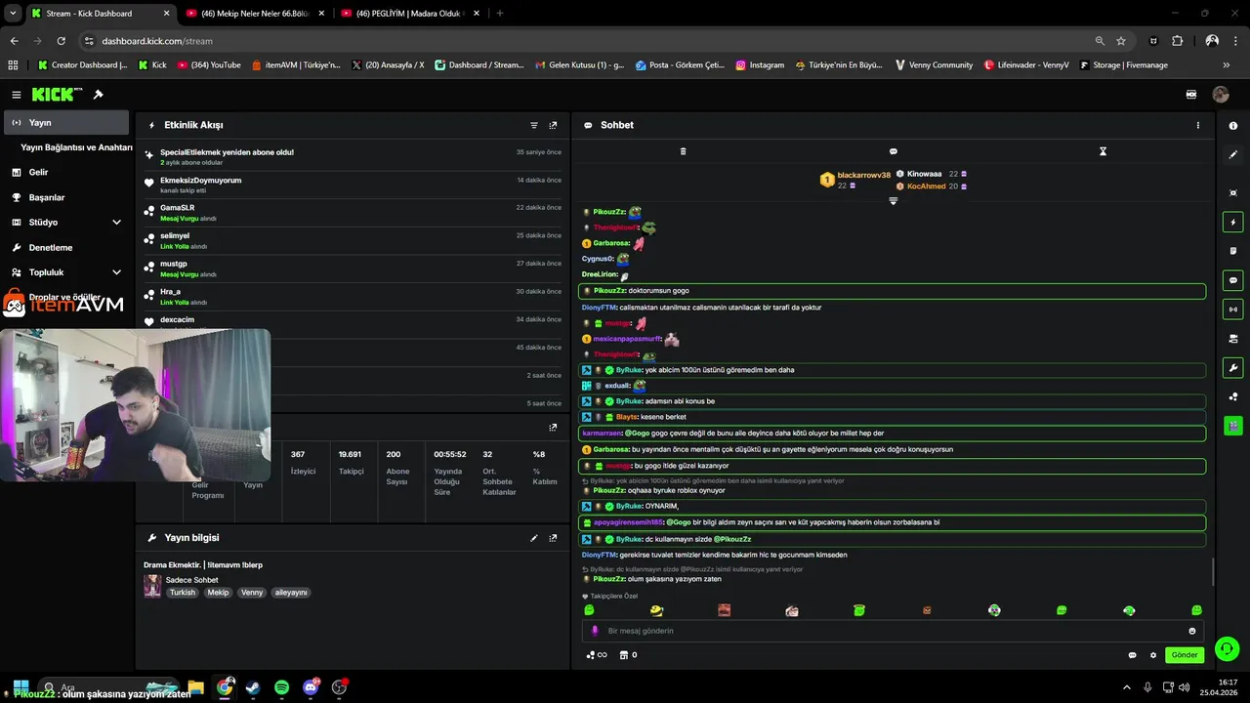The height and width of the screenshot is (703, 1250).
Task: Edit stream info with pencil icon
Action: click(x=534, y=538)
